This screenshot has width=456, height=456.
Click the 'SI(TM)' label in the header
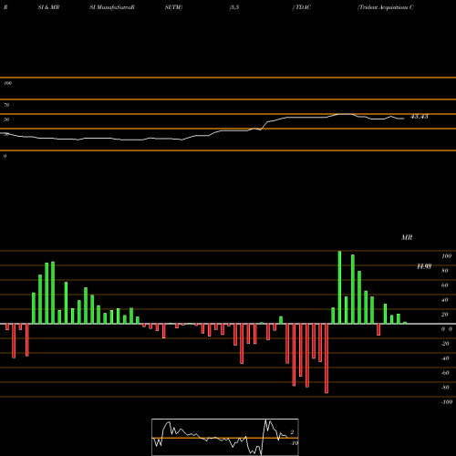click(173, 7)
